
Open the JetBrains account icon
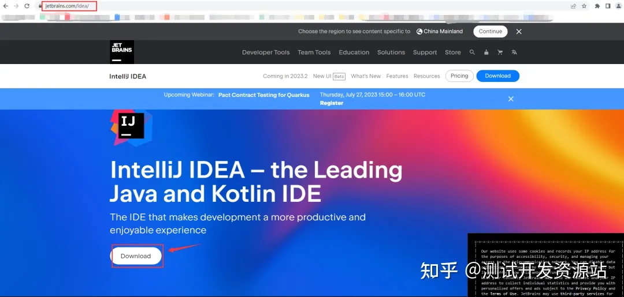pyautogui.click(x=486, y=52)
